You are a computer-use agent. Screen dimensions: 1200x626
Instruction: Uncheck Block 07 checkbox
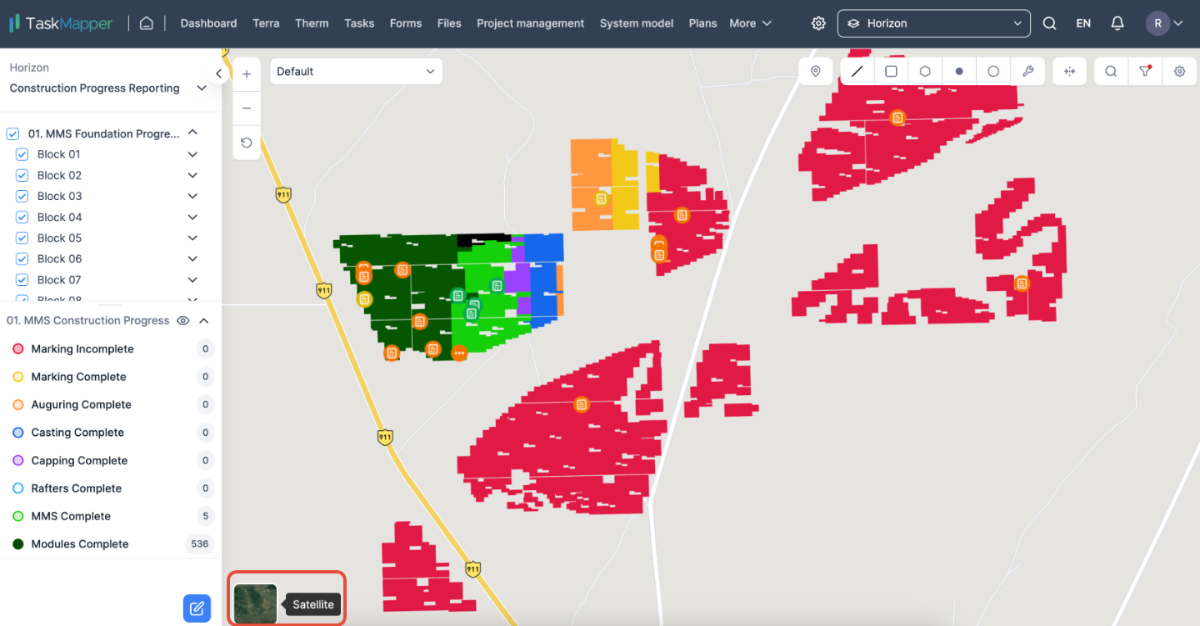(22, 280)
